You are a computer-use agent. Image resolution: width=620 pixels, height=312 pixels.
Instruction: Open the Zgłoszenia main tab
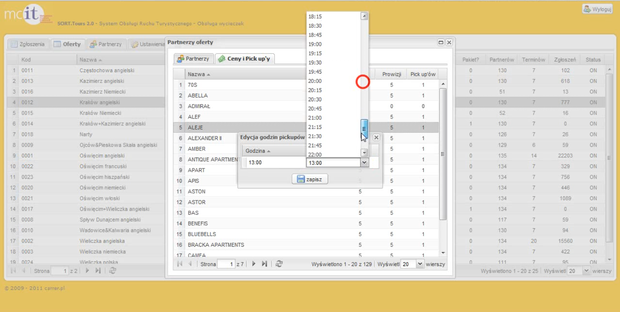click(x=28, y=44)
